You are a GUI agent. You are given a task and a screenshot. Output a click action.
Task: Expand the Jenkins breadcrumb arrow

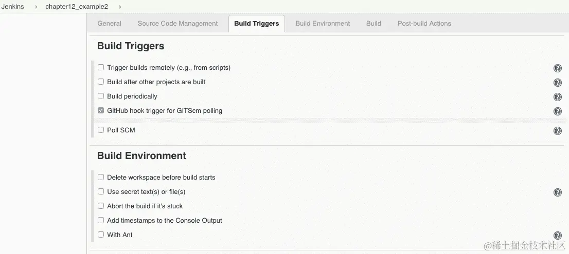(x=36, y=7)
